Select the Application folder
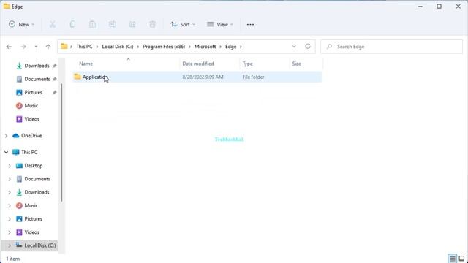Viewport: 468px width, 263px height. [x=197, y=77]
